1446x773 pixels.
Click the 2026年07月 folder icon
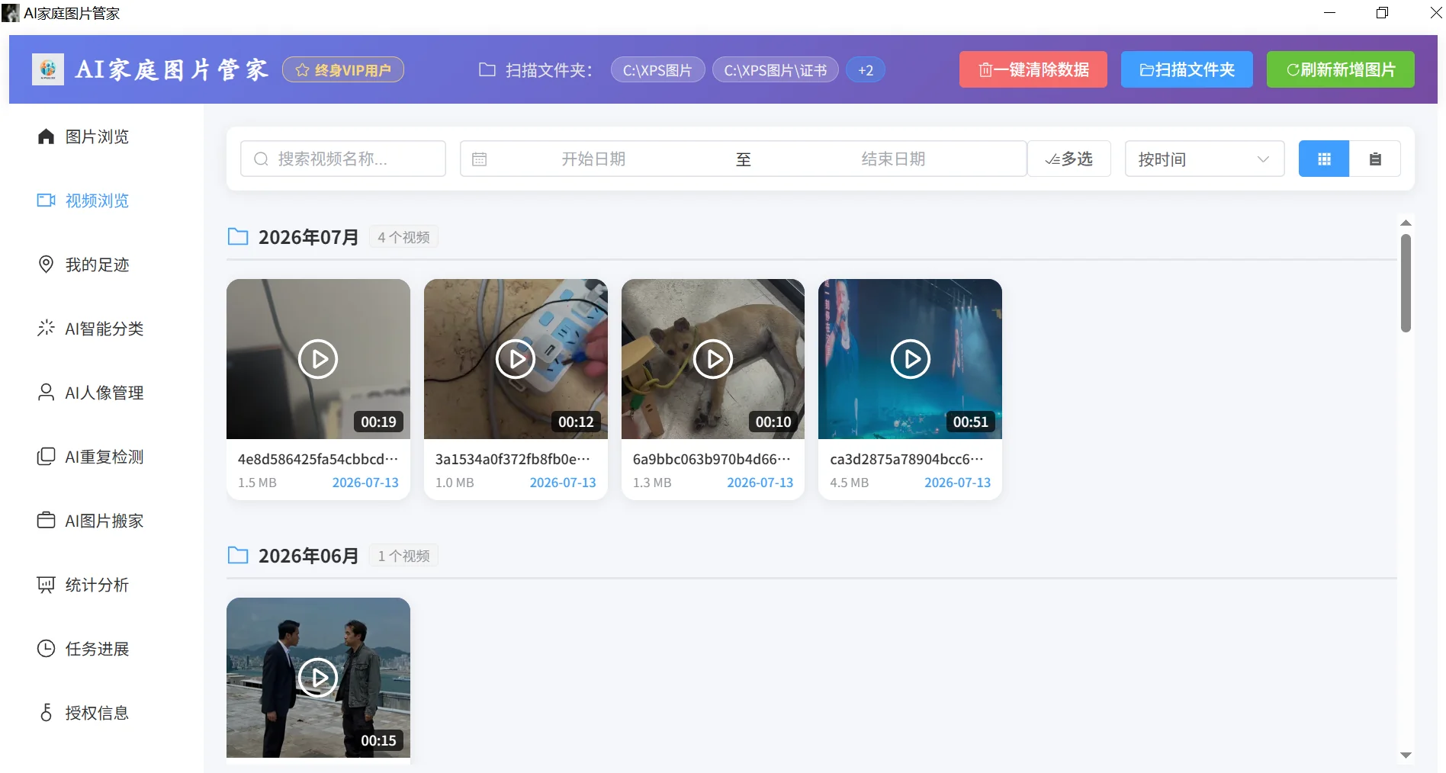tap(238, 236)
